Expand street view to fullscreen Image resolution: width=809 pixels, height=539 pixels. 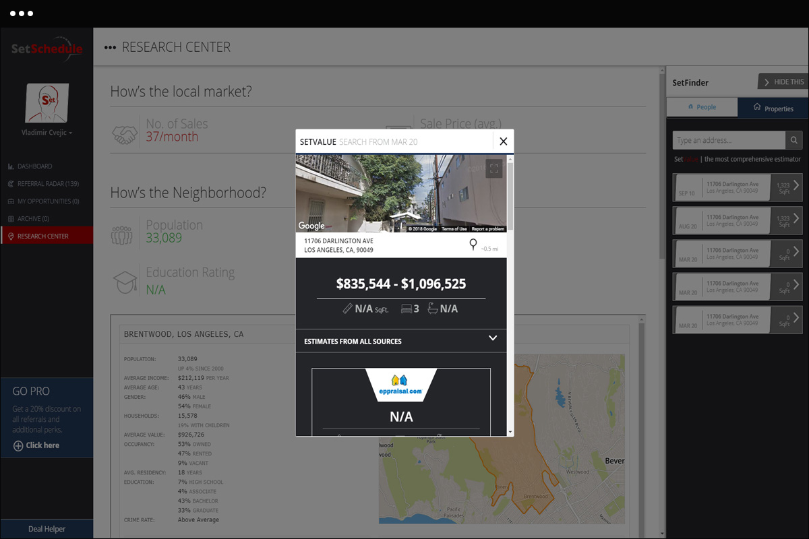(494, 168)
